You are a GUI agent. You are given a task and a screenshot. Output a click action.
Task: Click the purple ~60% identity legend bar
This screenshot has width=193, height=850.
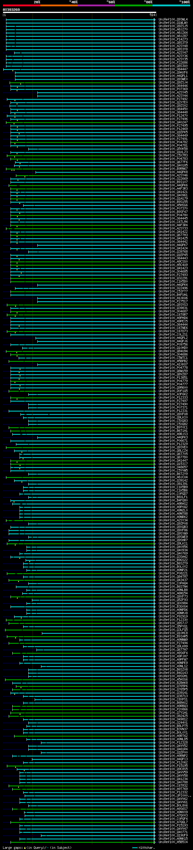96,5
